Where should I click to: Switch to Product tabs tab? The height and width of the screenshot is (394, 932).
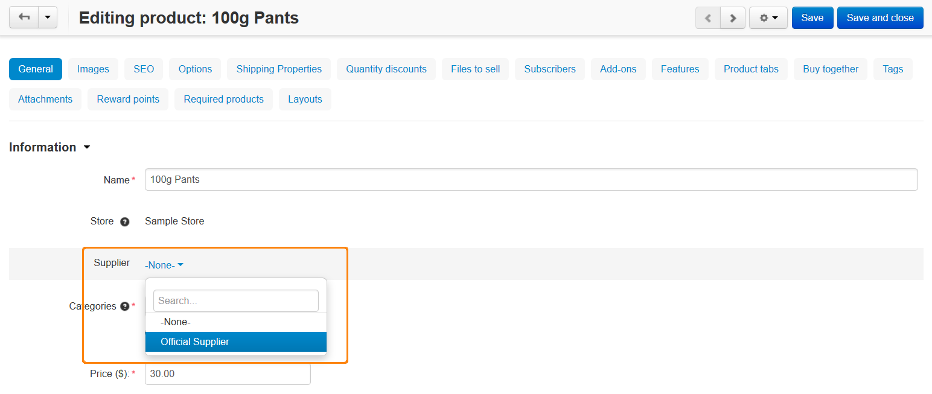click(751, 69)
